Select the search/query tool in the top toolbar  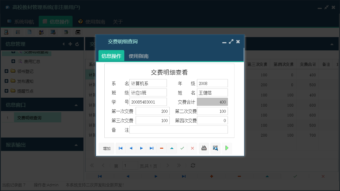[x=6, y=32]
